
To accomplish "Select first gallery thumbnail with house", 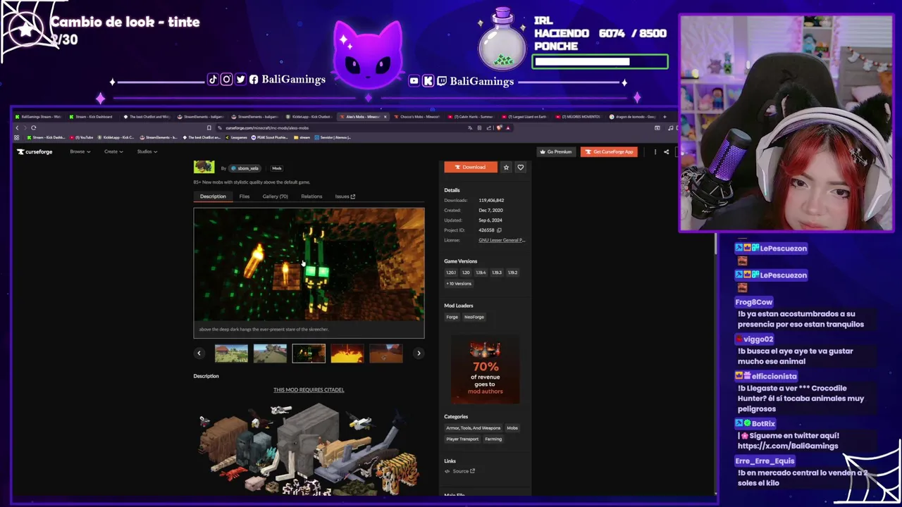I will (x=231, y=353).
